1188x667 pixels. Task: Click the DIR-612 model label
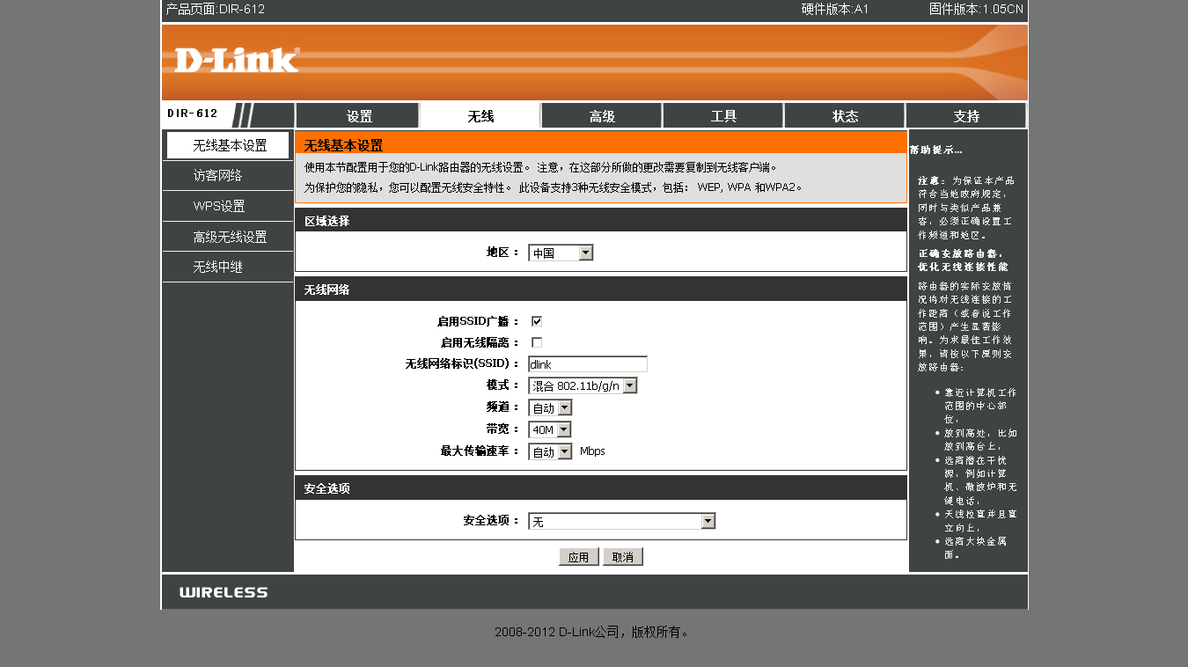(192, 114)
